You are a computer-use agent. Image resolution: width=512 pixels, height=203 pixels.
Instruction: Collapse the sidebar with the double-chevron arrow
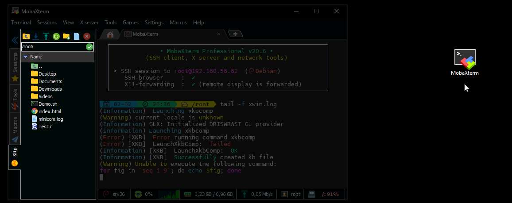[x=15, y=40]
